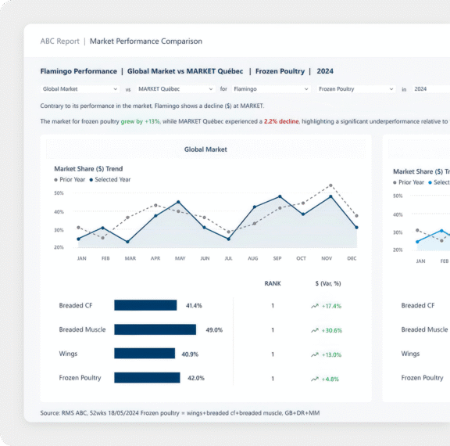Click the '2.2% decline' red text
Image resolution: width=450 pixels, height=446 pixels.
click(x=281, y=121)
